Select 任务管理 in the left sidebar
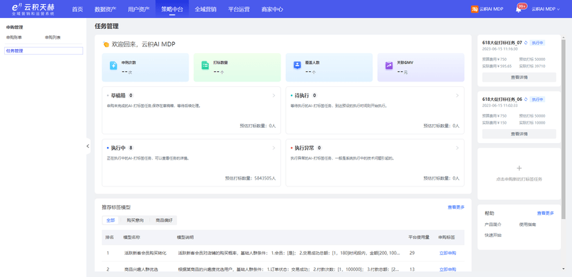Screen dimensions: 572x277 pyautogui.click(x=15, y=50)
